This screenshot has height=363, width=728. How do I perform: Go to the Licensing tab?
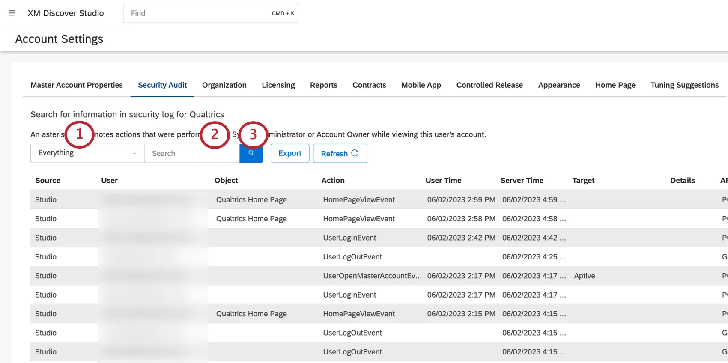278,85
